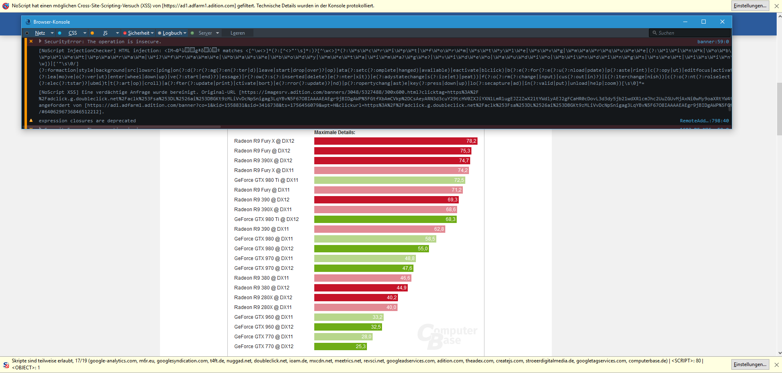The image size is (782, 373).
Task: Click the 'SecurityError: The operation is insecure.' message
Action: coord(103,42)
